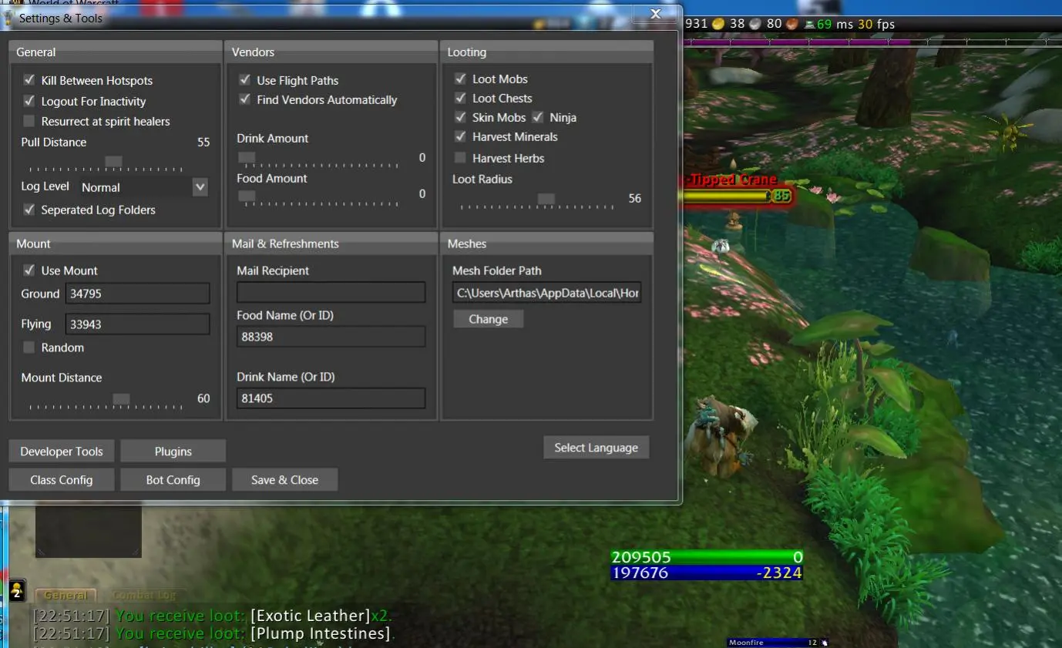
Task: Toggle Find Vendors Automatically
Action: [x=245, y=99]
